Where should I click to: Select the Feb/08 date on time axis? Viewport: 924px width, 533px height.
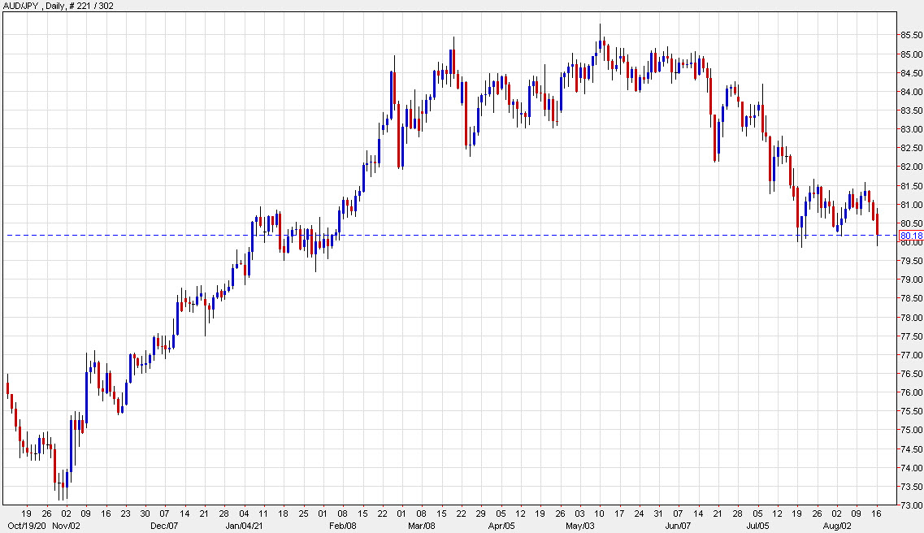click(x=342, y=526)
